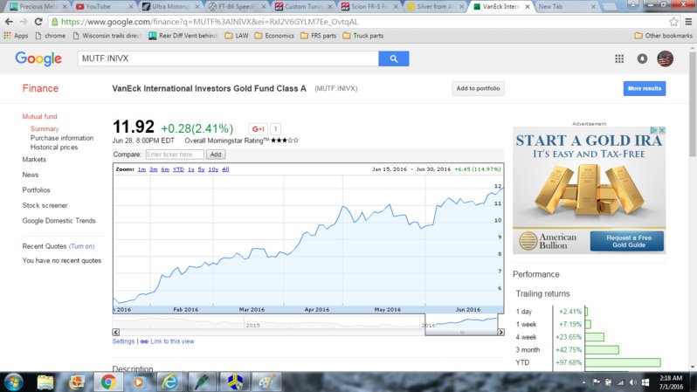Click the Chrome forward arrow

coord(24,22)
